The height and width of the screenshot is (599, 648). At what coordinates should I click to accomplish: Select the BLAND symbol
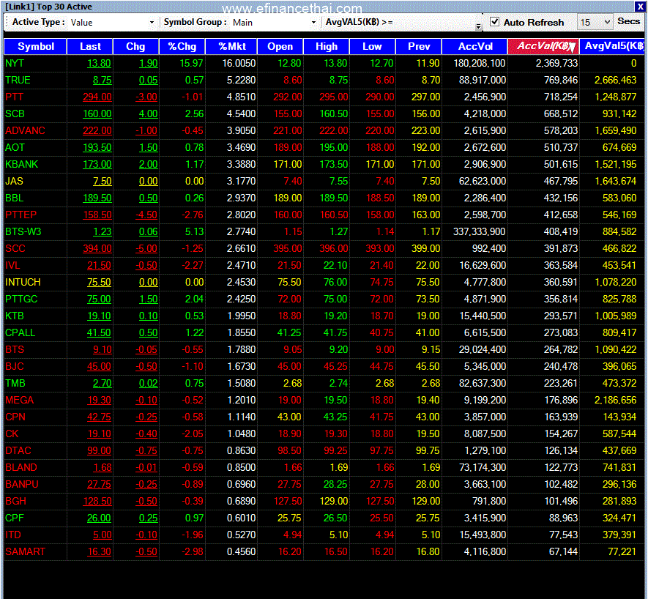click(x=21, y=467)
